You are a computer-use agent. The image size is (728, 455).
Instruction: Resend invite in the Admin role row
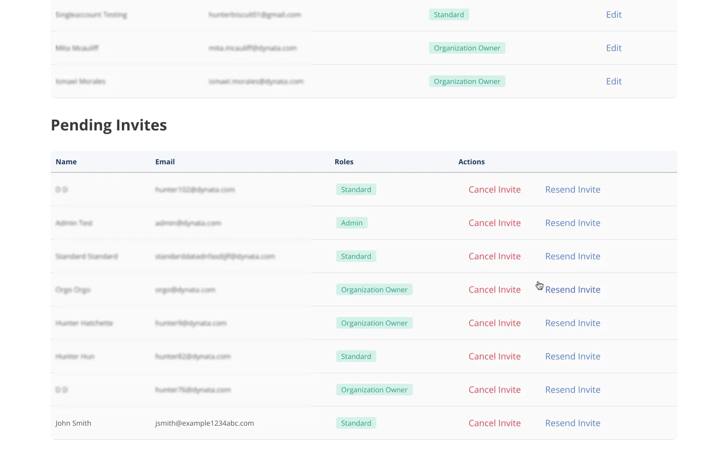click(x=572, y=223)
